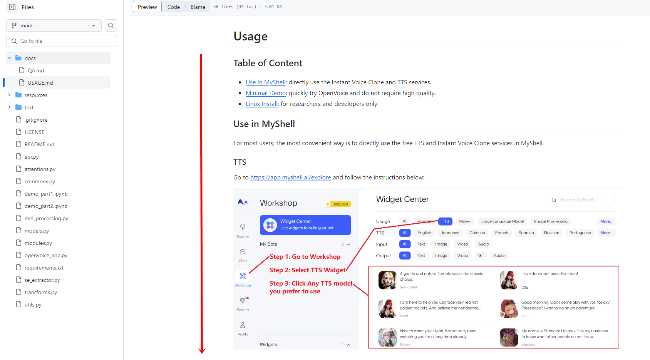Image resolution: width=650 pixels, height=360 pixels.
Task: Click the file icon beside commons.py
Action: point(18,181)
